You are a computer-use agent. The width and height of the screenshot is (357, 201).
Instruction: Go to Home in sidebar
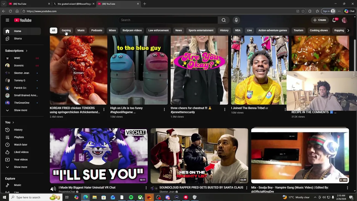click(x=22, y=31)
